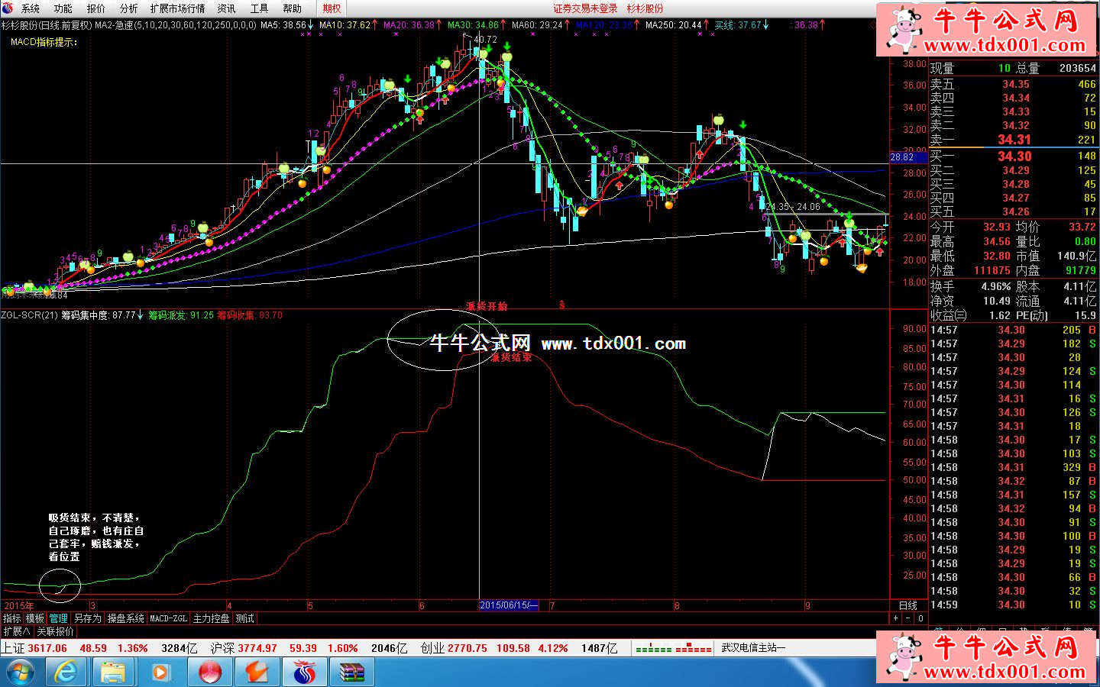Click the plus zoom button under 日线
This screenshot has height=687, width=1100.
[x=896, y=618]
